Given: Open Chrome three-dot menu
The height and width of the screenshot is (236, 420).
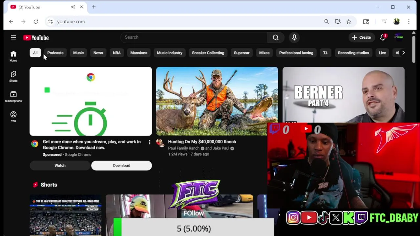Looking at the screenshot, I should tap(409, 22).
